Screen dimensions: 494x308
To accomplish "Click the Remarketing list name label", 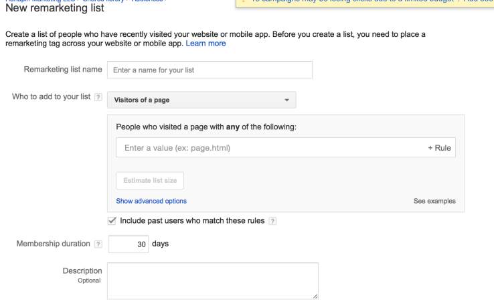I will click(63, 70).
